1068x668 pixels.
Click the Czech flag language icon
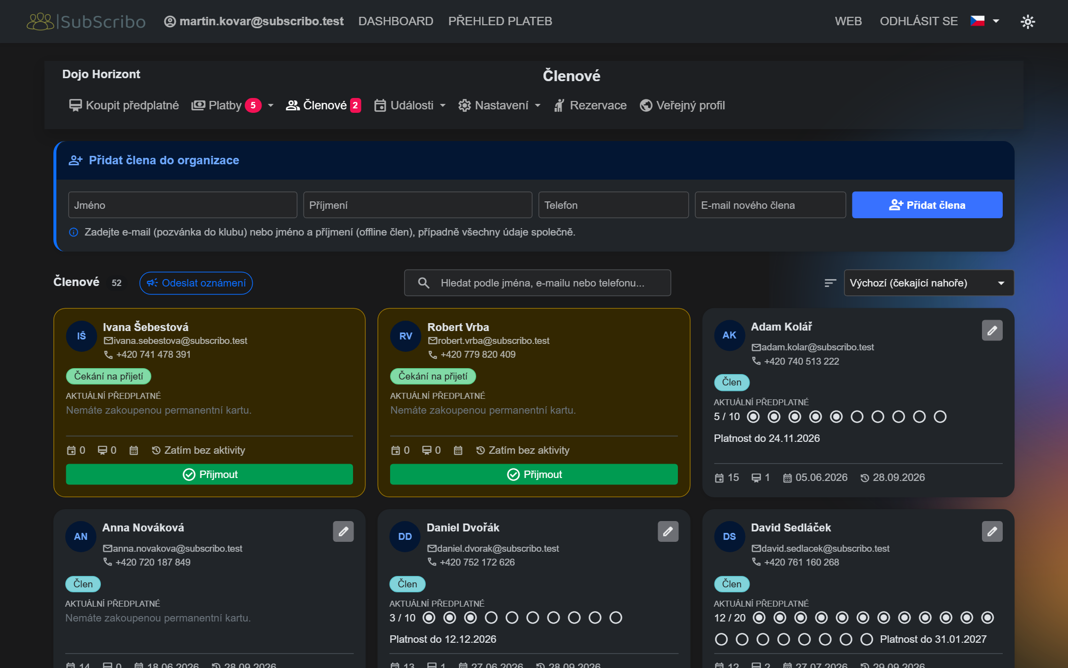[x=977, y=21]
